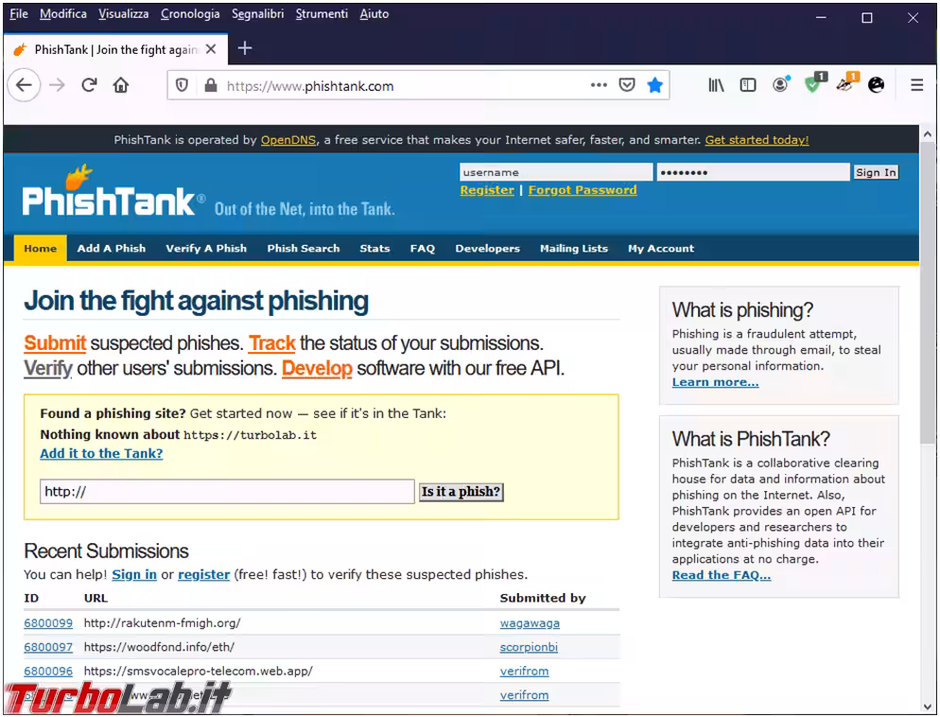The image size is (940, 717).
Task: Open the Phish Search tab
Action: point(303,249)
